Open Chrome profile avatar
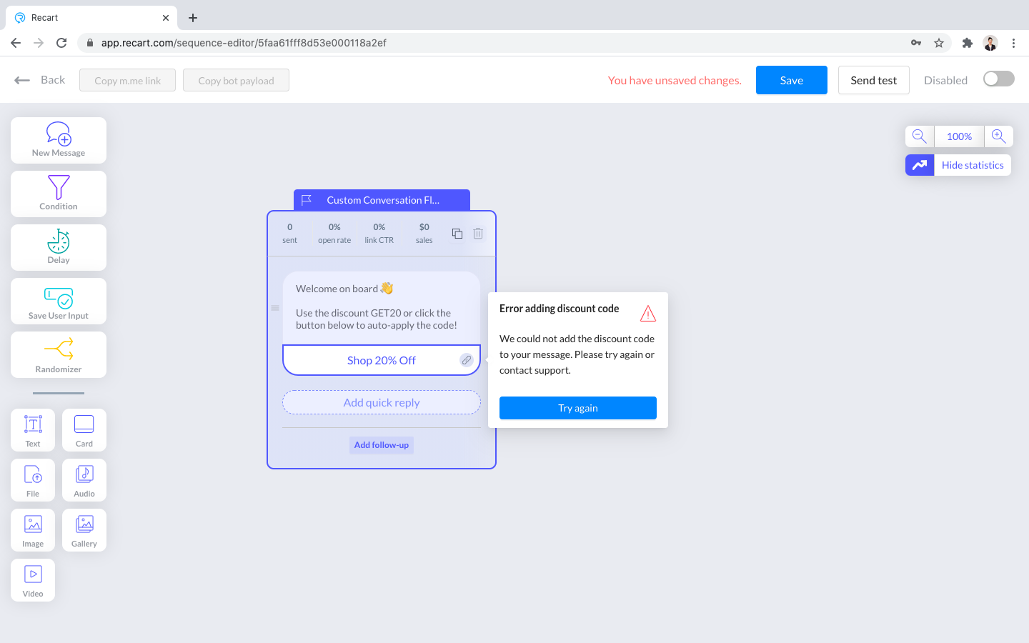 (x=990, y=43)
